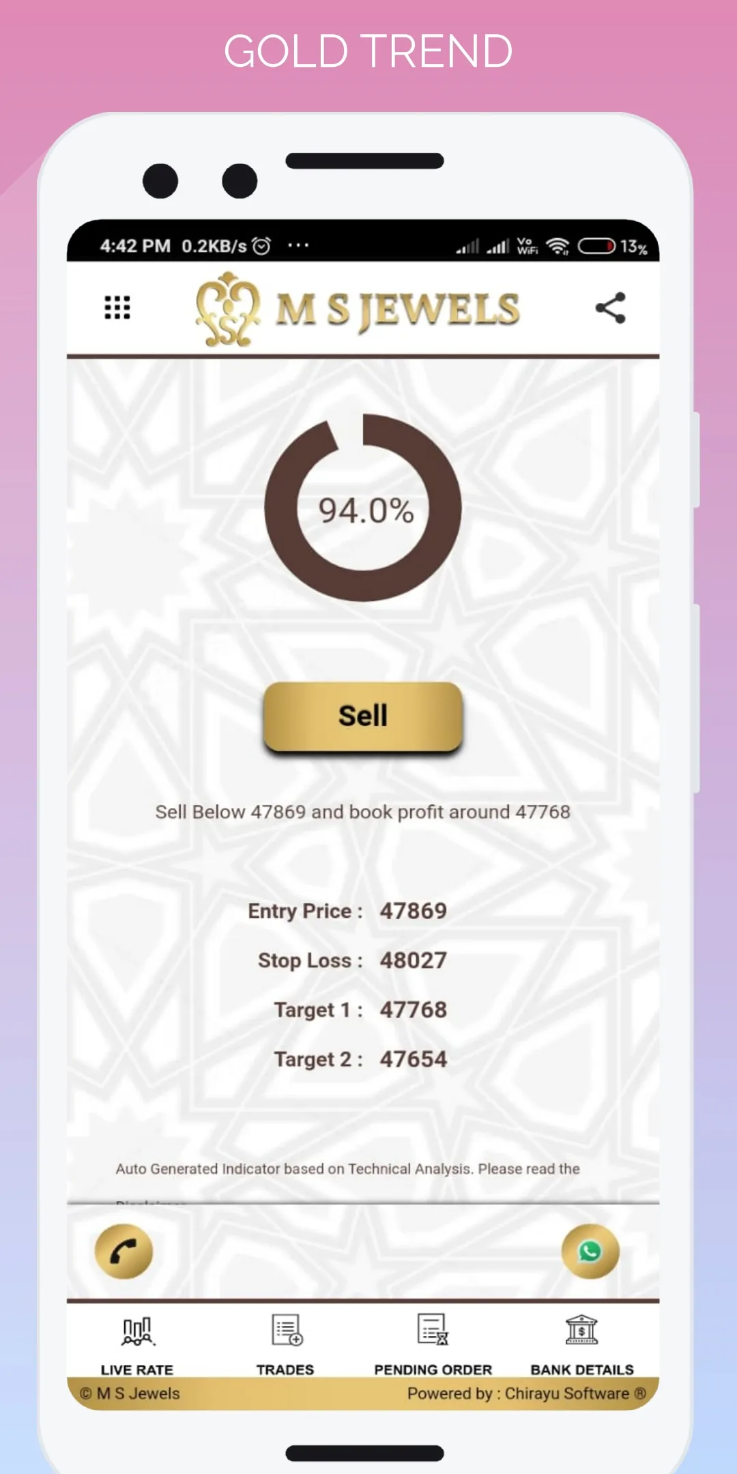The width and height of the screenshot is (737, 1474).
Task: Tap the Bank Details building icon
Action: coord(581,1329)
